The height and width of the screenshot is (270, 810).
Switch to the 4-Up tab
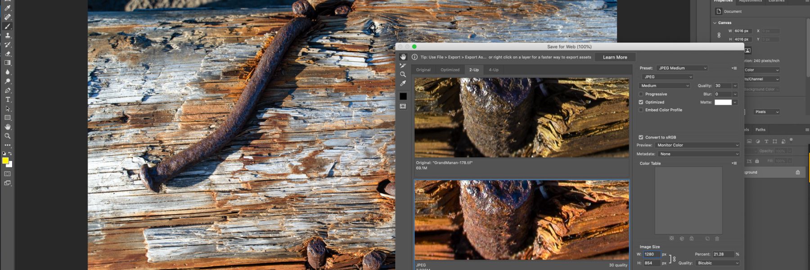tap(494, 70)
